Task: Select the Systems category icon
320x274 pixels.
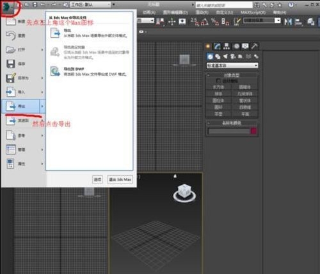Action: point(256,56)
